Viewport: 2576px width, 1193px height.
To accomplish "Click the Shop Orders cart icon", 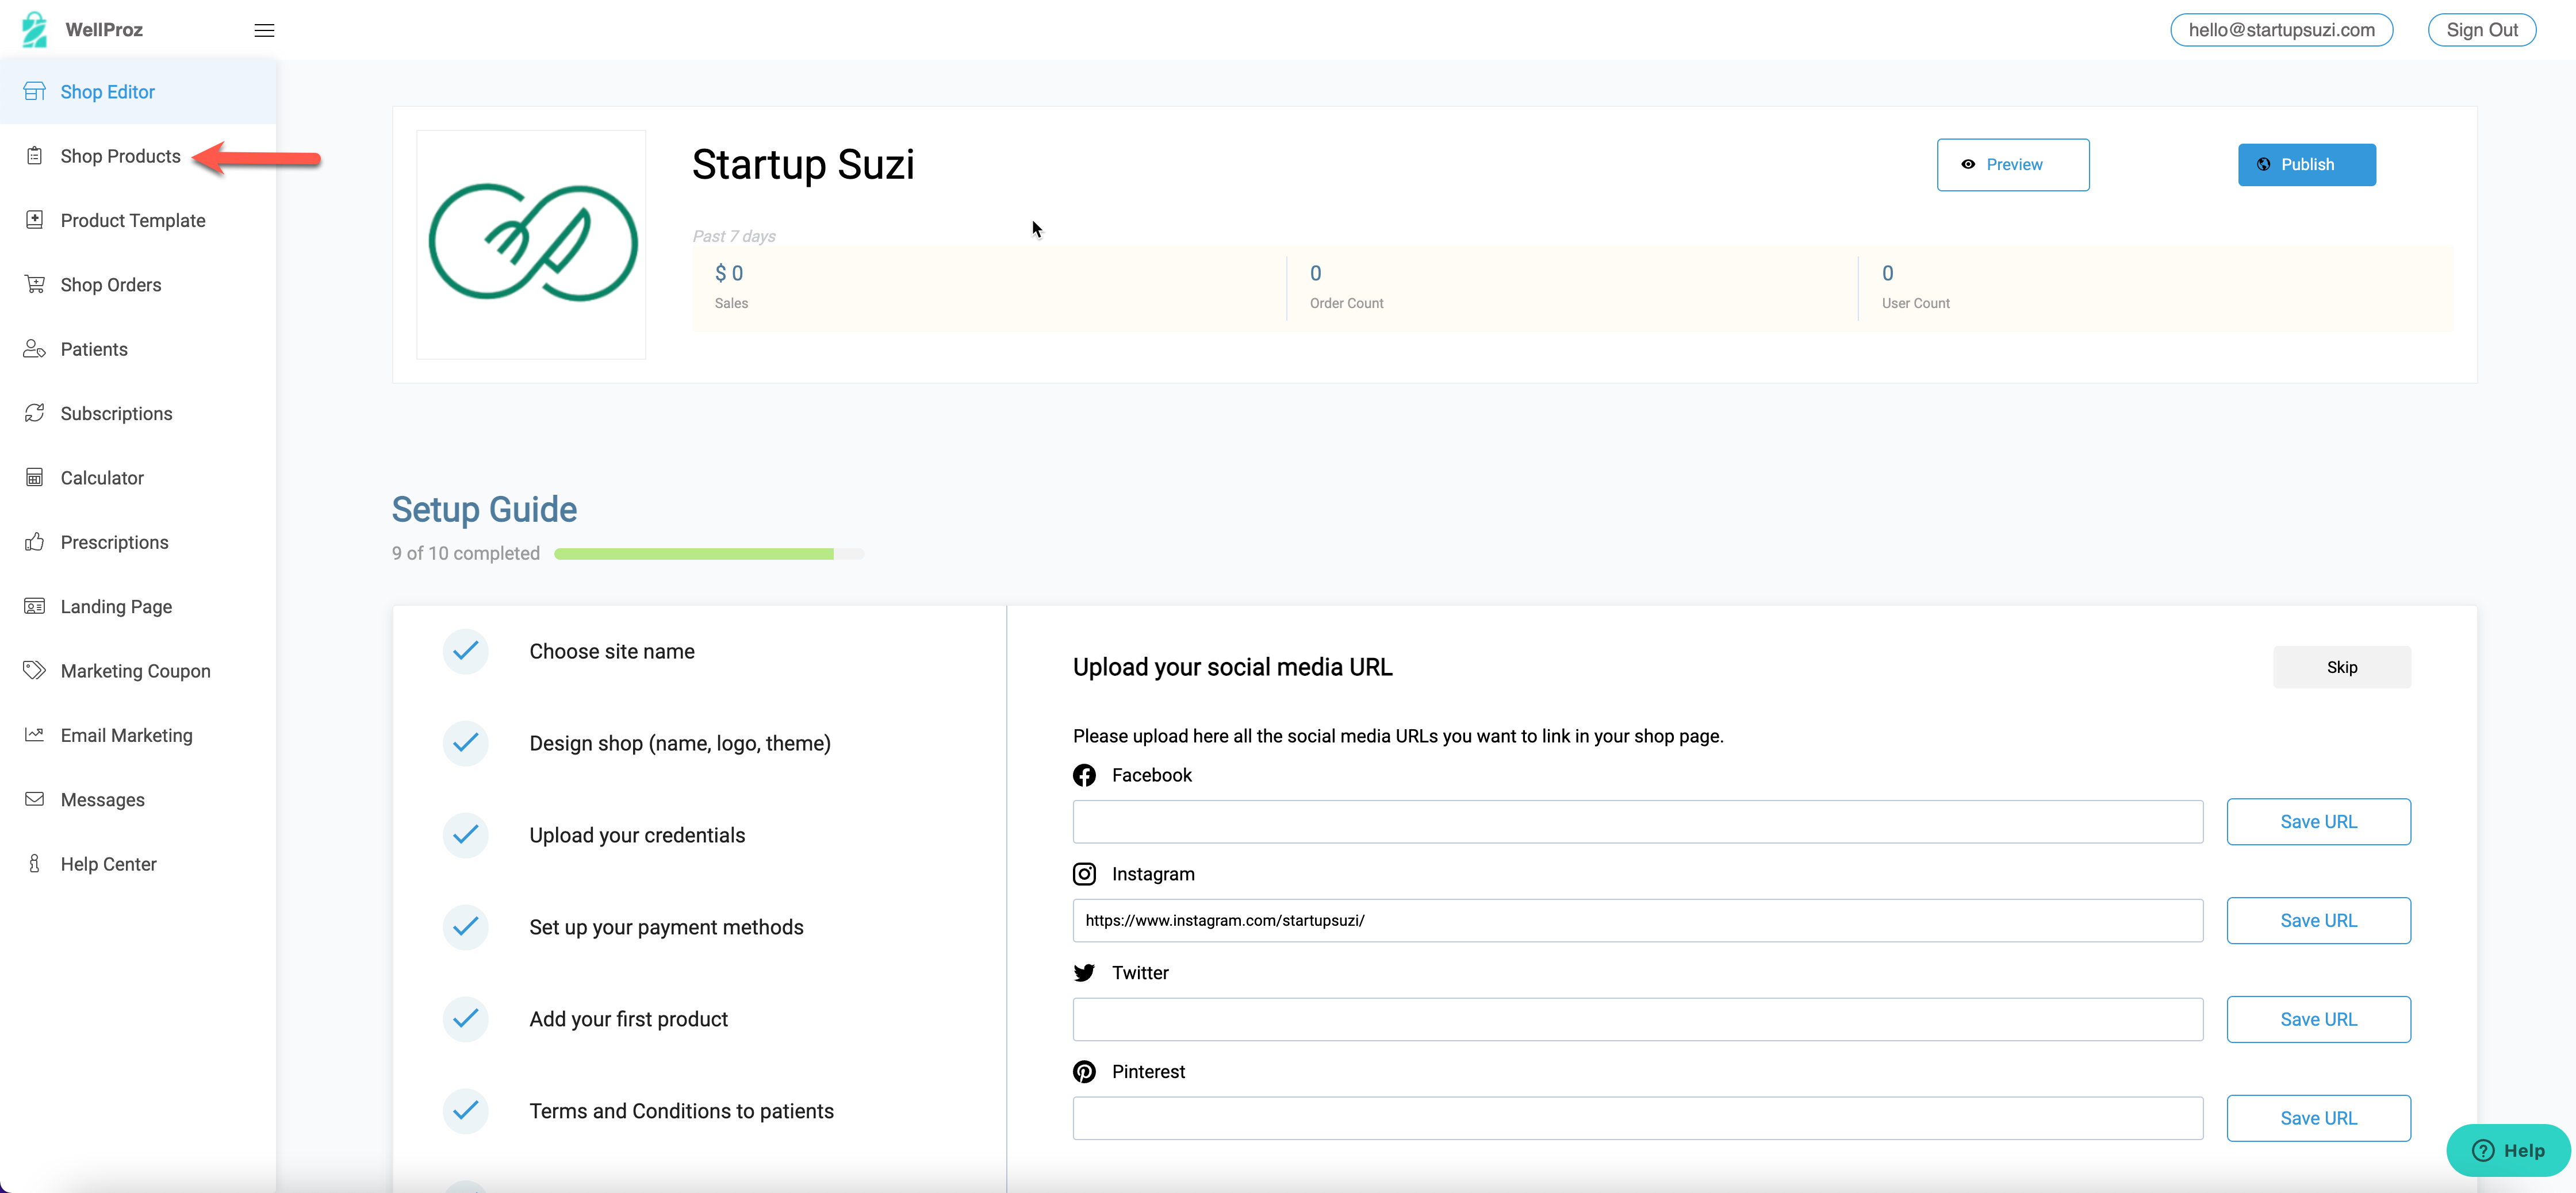I will (x=35, y=284).
